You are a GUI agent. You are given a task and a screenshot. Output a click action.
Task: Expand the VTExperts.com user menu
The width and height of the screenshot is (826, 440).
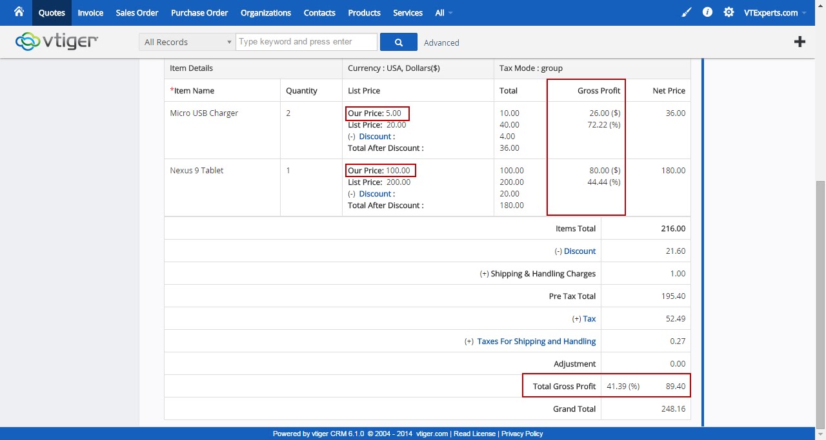774,13
